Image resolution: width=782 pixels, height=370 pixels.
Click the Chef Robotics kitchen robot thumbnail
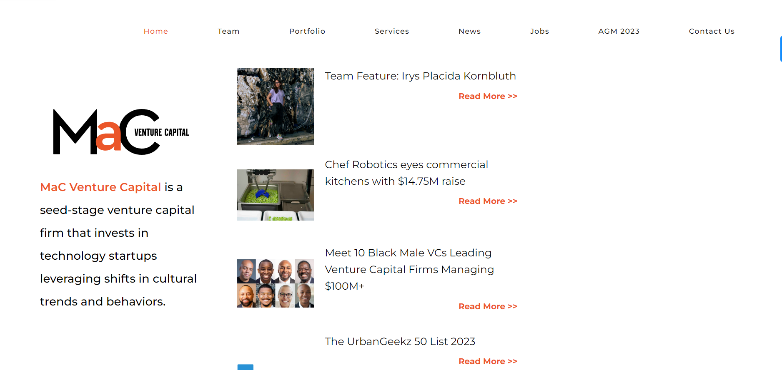pos(275,195)
